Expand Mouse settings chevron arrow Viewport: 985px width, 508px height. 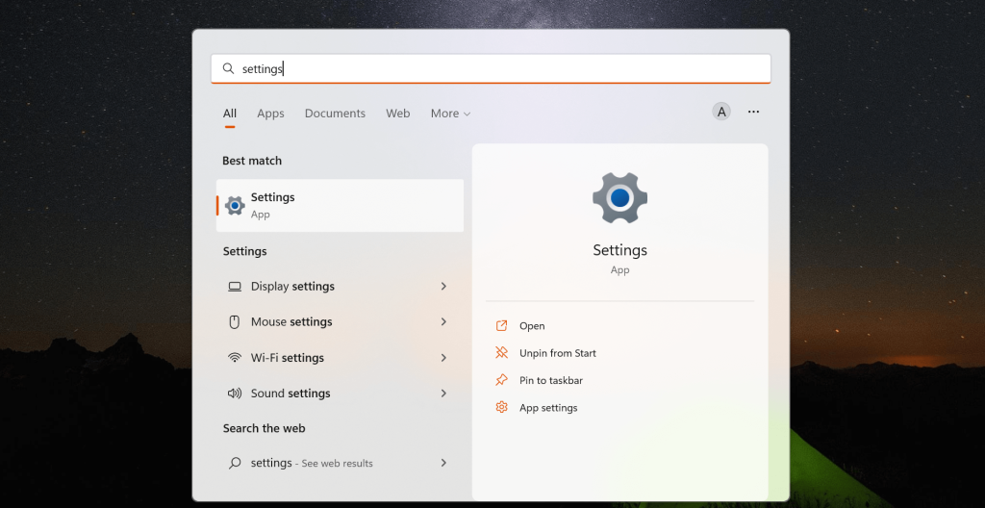tap(443, 322)
